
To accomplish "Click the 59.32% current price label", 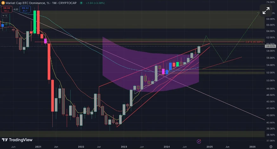I will [270, 47].
